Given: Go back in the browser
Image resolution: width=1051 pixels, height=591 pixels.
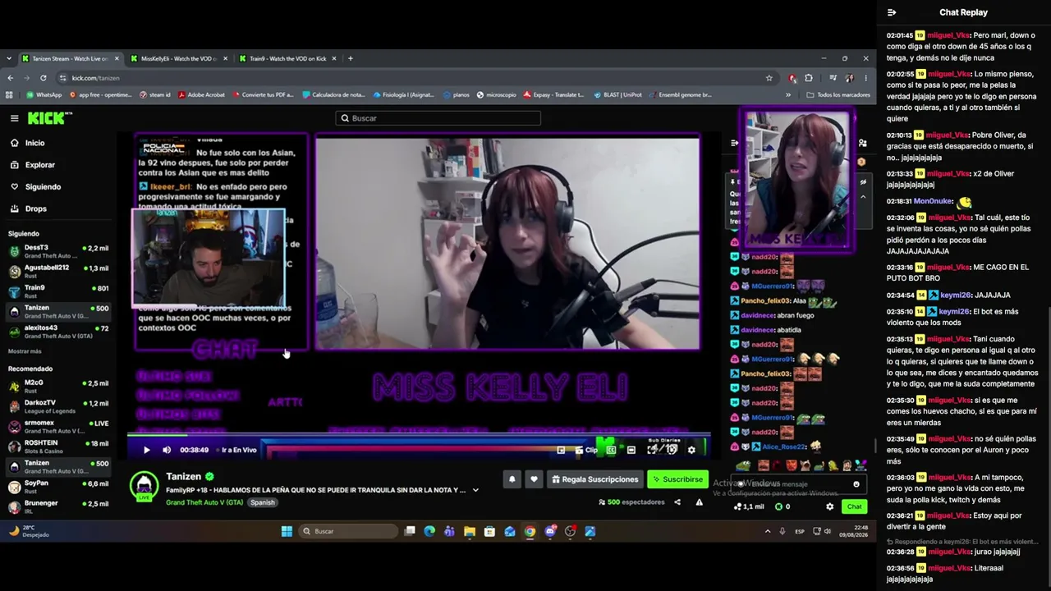Looking at the screenshot, I should click(x=10, y=78).
